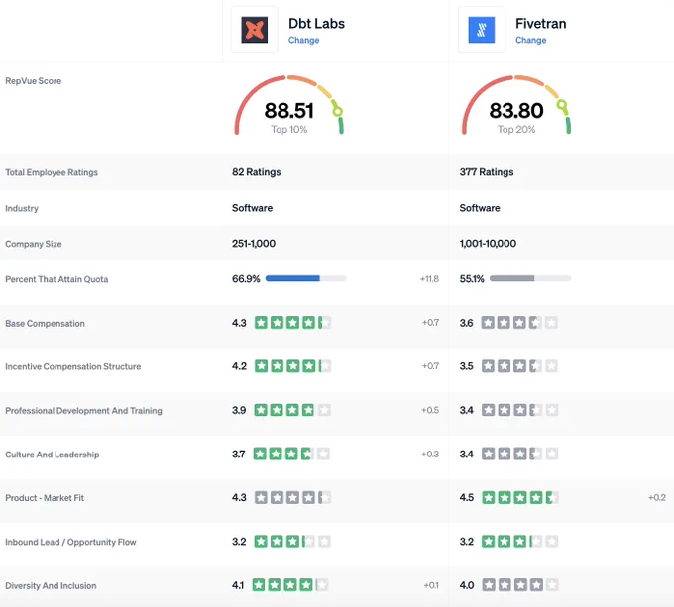Click Dbt Labs Professional Development stars
Viewport: 674px width, 607px height.
[x=292, y=410]
